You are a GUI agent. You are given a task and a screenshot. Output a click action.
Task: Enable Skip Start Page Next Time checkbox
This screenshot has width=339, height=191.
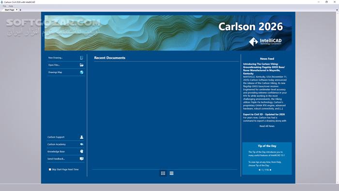point(50,170)
